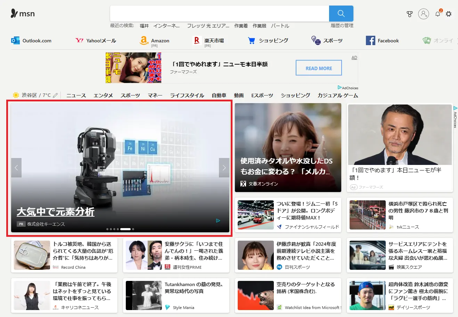Open the notifications bell icon
The width and height of the screenshot is (458, 317).
coord(438,14)
